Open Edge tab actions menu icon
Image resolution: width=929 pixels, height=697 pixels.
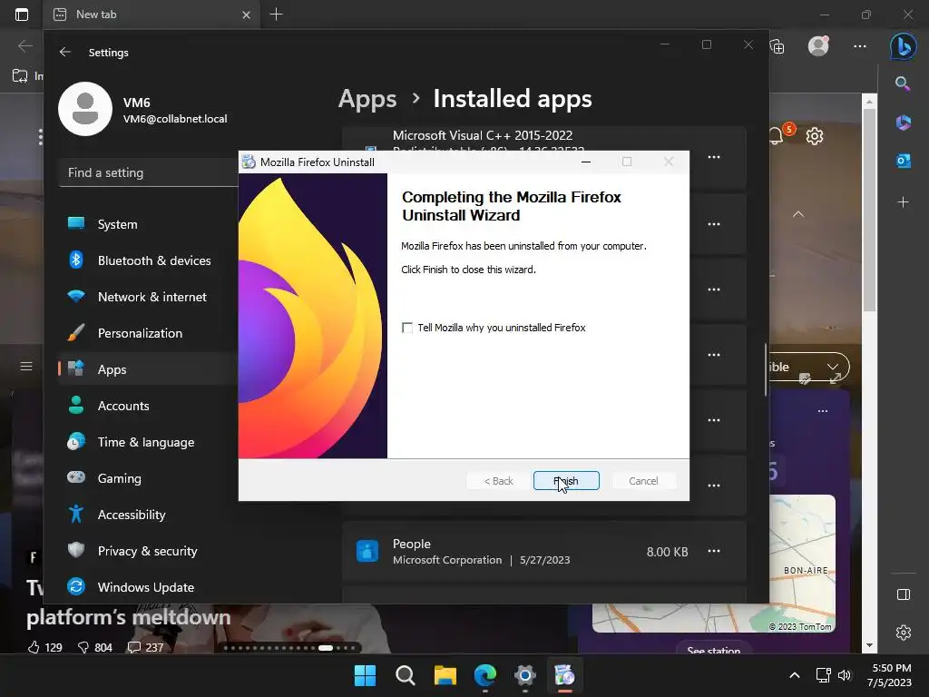[x=22, y=15]
